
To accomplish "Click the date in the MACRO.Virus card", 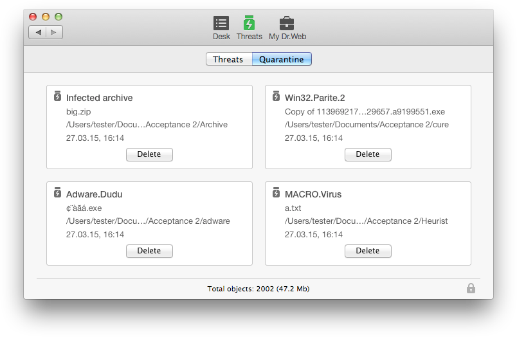I will 314,235.
